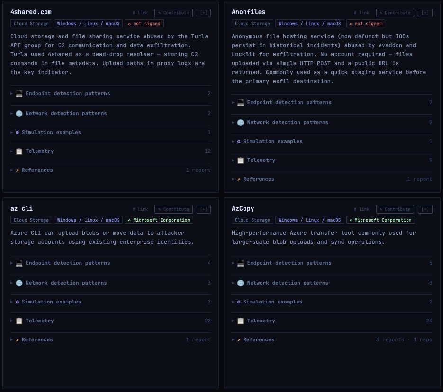Click Telemetry count 24 on AzCopy card

pyautogui.click(x=429, y=321)
